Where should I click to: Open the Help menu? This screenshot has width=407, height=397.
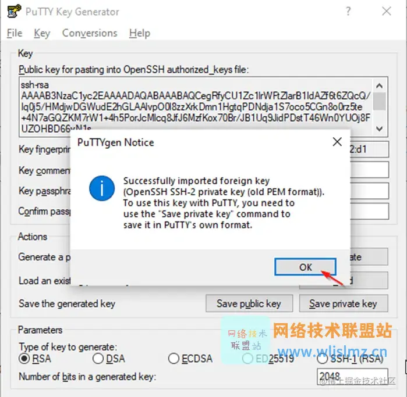[140, 33]
